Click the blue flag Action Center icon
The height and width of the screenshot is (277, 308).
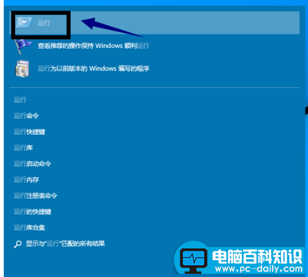[x=22, y=46]
